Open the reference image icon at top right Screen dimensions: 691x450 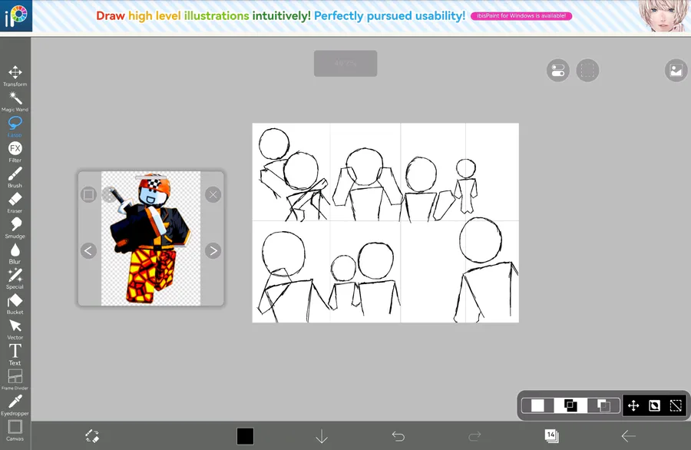(676, 71)
